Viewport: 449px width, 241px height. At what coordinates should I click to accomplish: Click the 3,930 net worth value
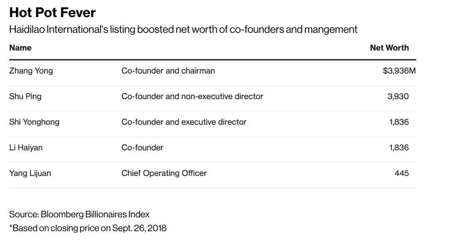point(398,97)
